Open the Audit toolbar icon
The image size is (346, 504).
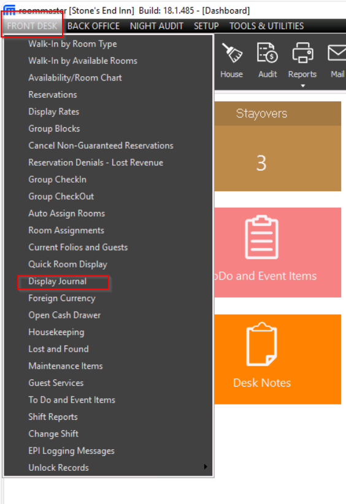pos(267,53)
